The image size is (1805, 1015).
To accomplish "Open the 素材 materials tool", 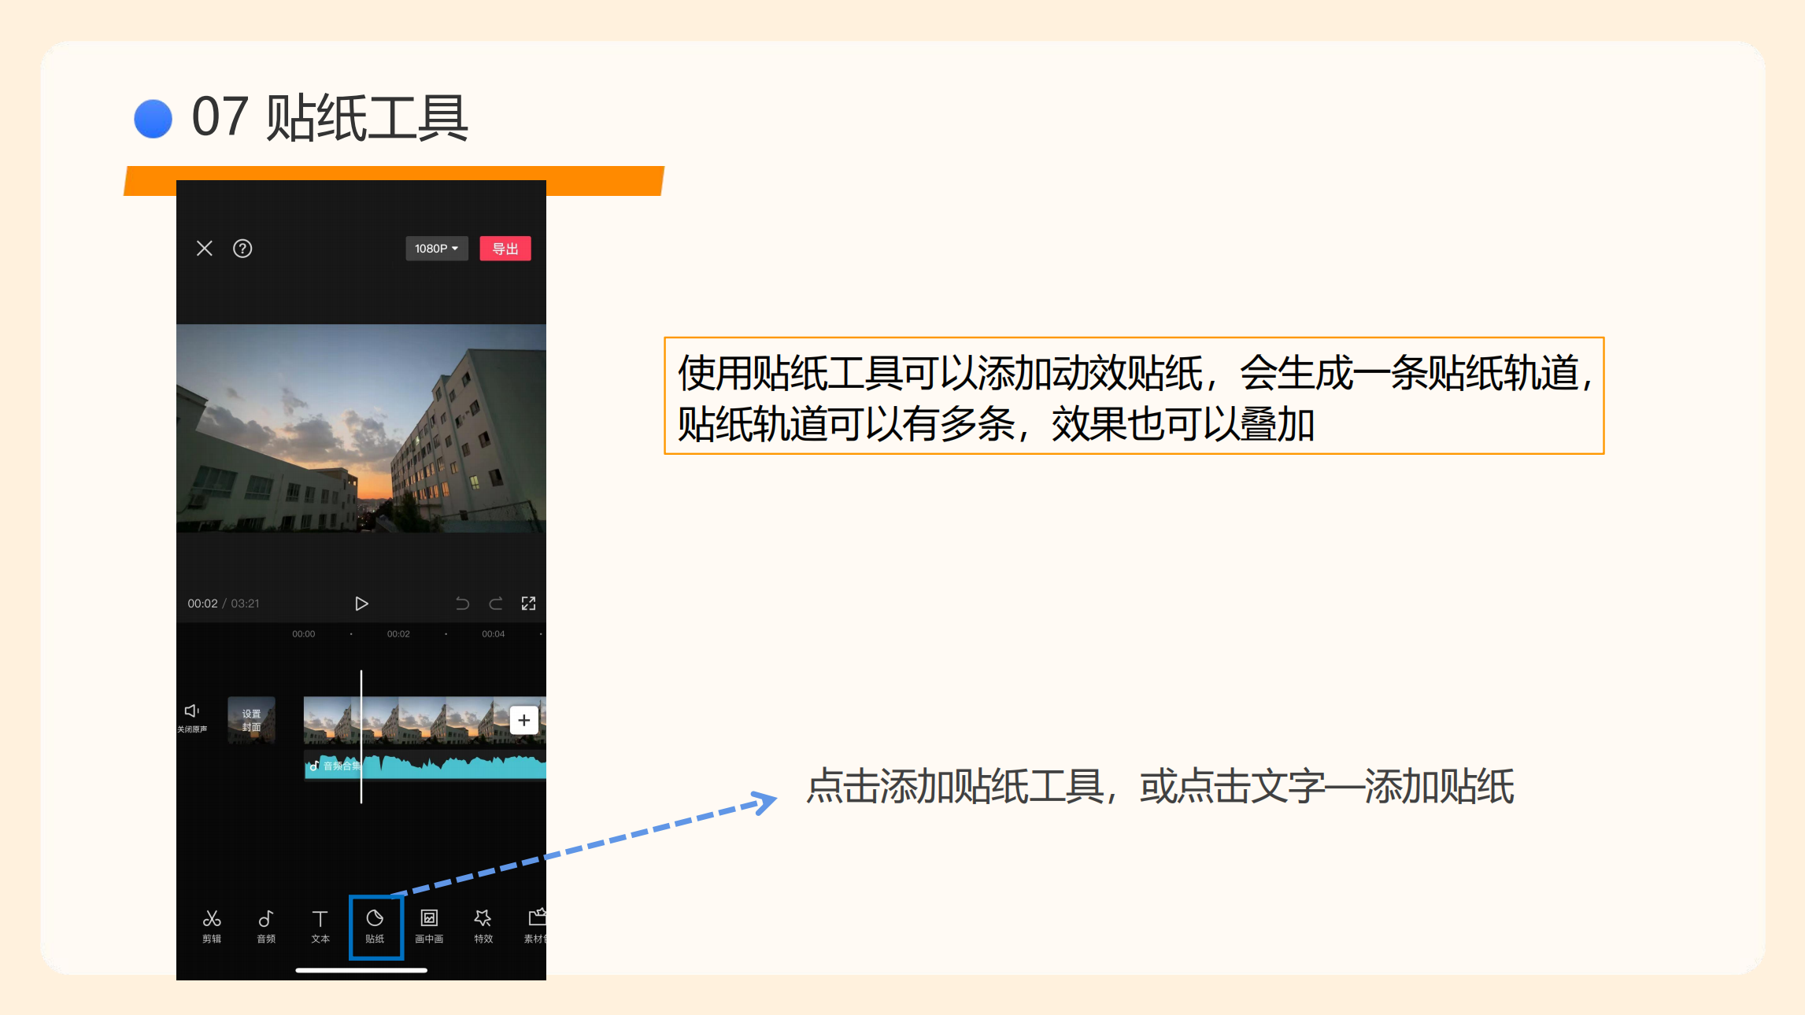I will pyautogui.click(x=535, y=926).
